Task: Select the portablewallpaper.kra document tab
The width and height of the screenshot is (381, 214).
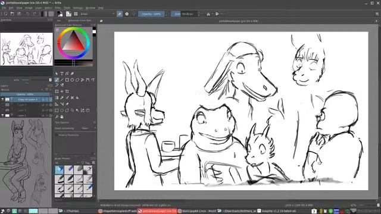Action: [238, 21]
